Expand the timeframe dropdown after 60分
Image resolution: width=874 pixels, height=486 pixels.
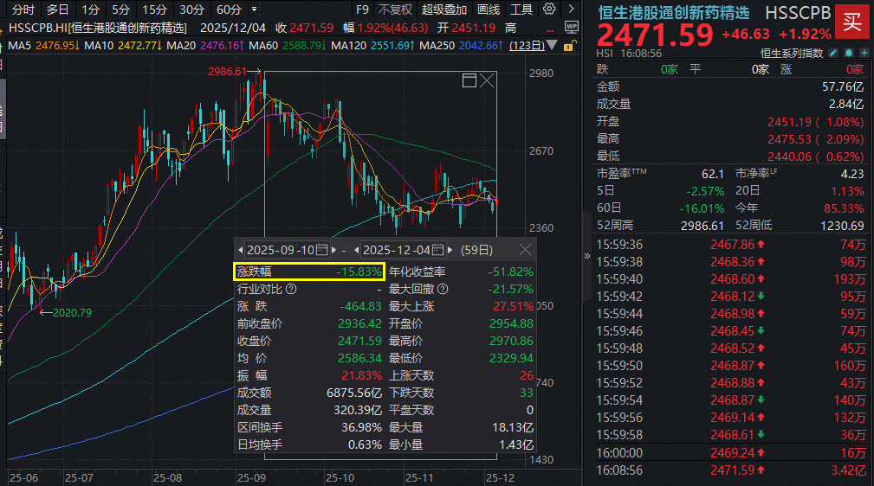point(254,10)
